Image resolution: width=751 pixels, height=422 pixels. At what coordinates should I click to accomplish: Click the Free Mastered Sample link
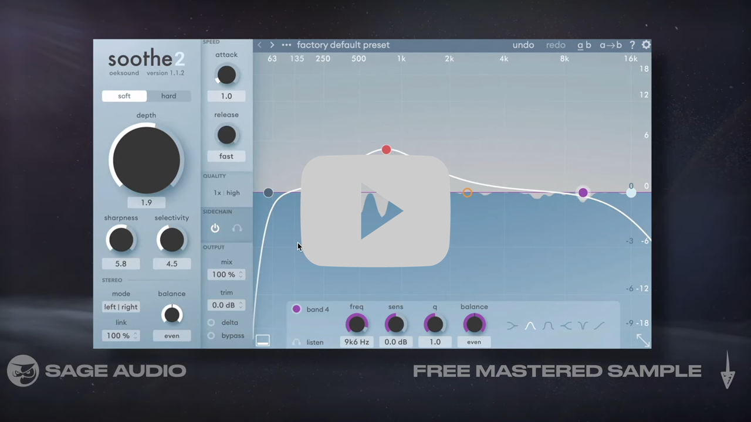click(557, 371)
